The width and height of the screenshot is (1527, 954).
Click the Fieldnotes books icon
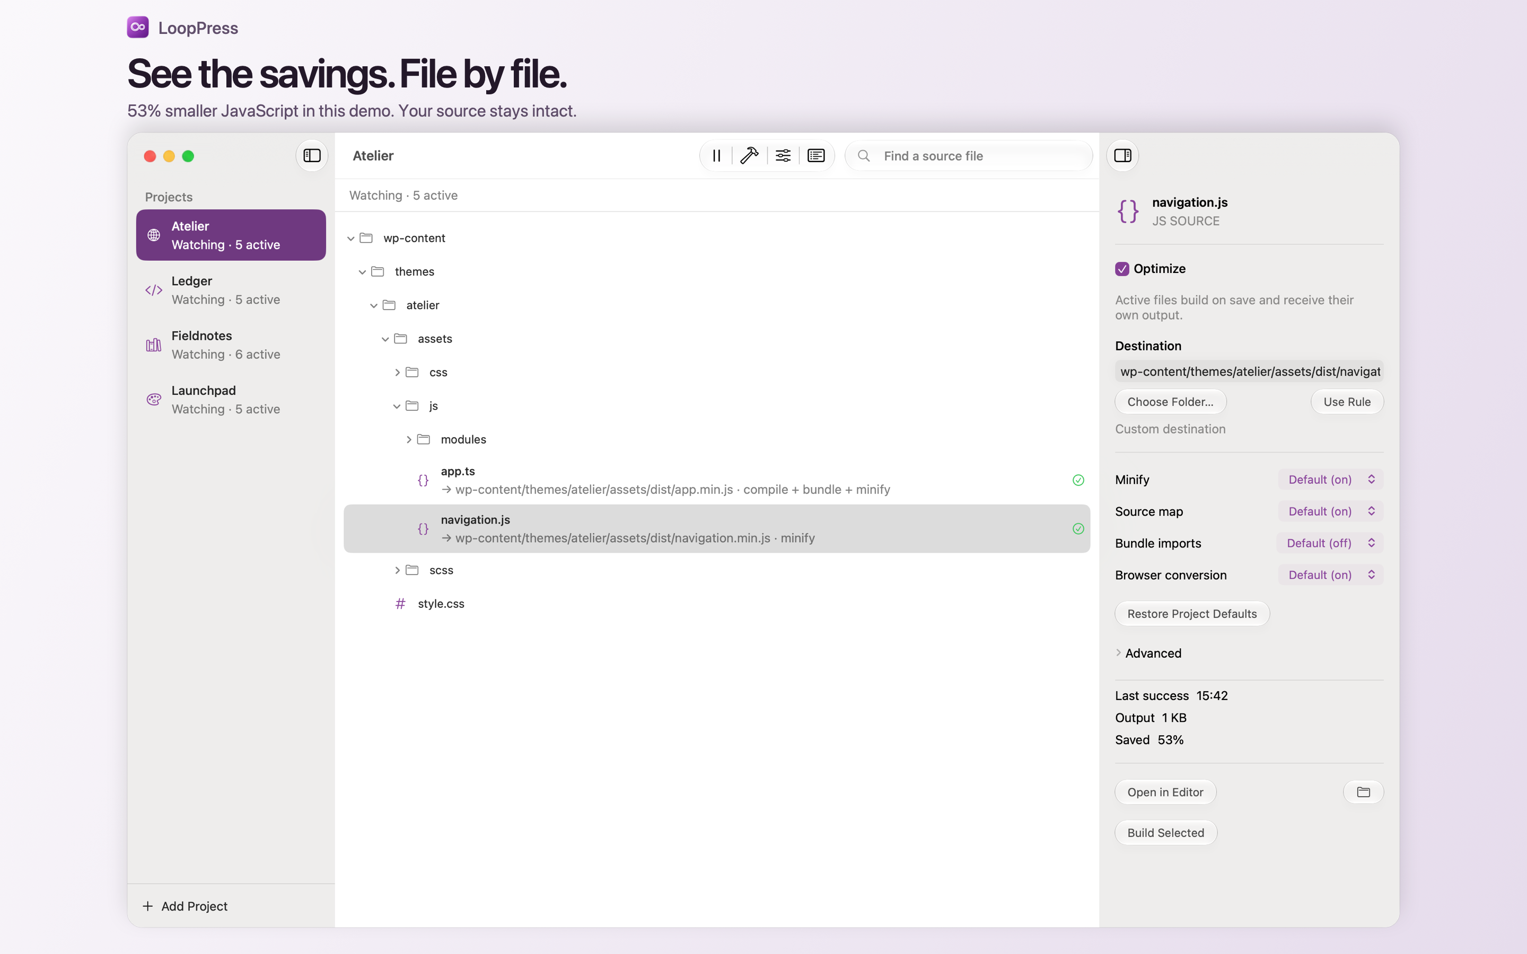click(x=153, y=345)
